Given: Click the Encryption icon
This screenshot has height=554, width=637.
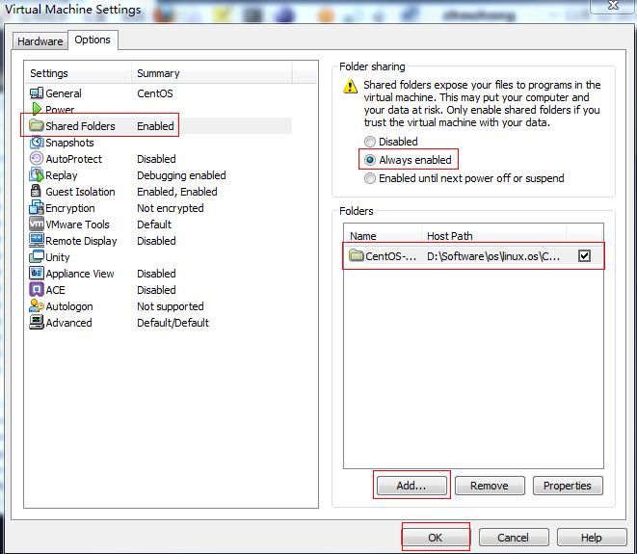Looking at the screenshot, I should [37, 207].
